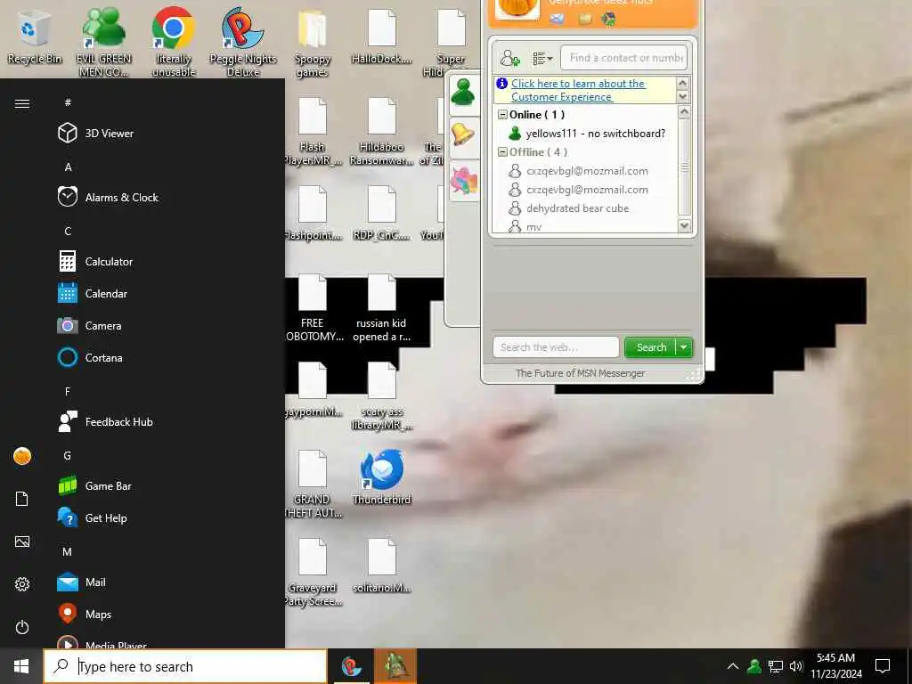Click the orange highlighted app on the taskbar

pos(395,666)
